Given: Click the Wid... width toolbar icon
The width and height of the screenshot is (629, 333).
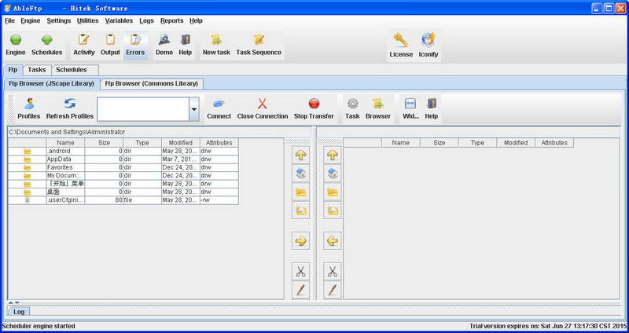Looking at the screenshot, I should 410,104.
